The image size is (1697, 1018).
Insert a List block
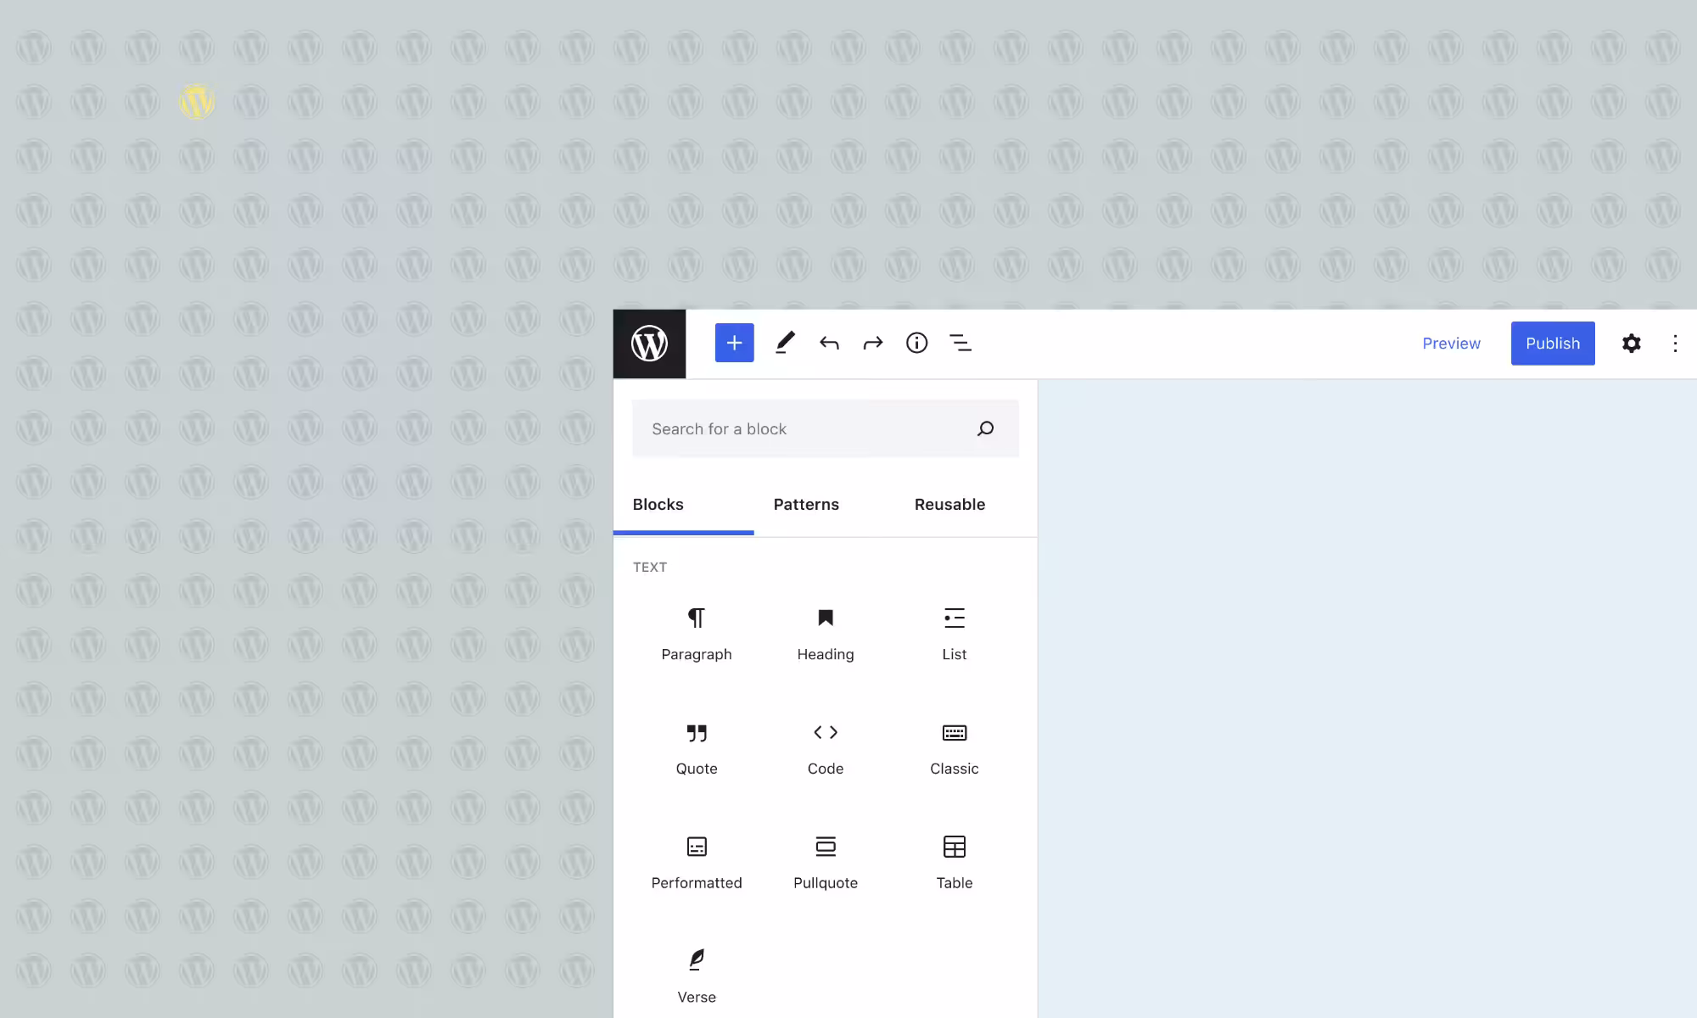tap(955, 635)
